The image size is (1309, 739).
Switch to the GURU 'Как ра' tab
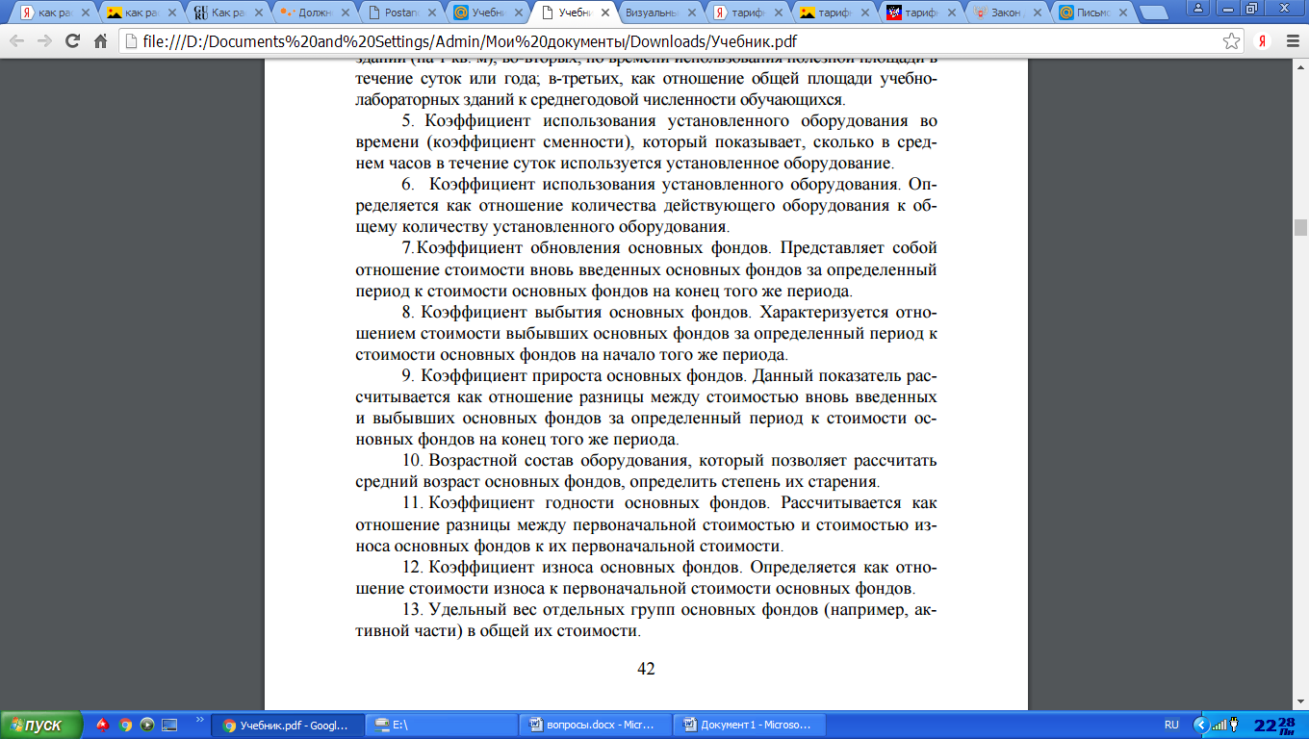tap(229, 13)
